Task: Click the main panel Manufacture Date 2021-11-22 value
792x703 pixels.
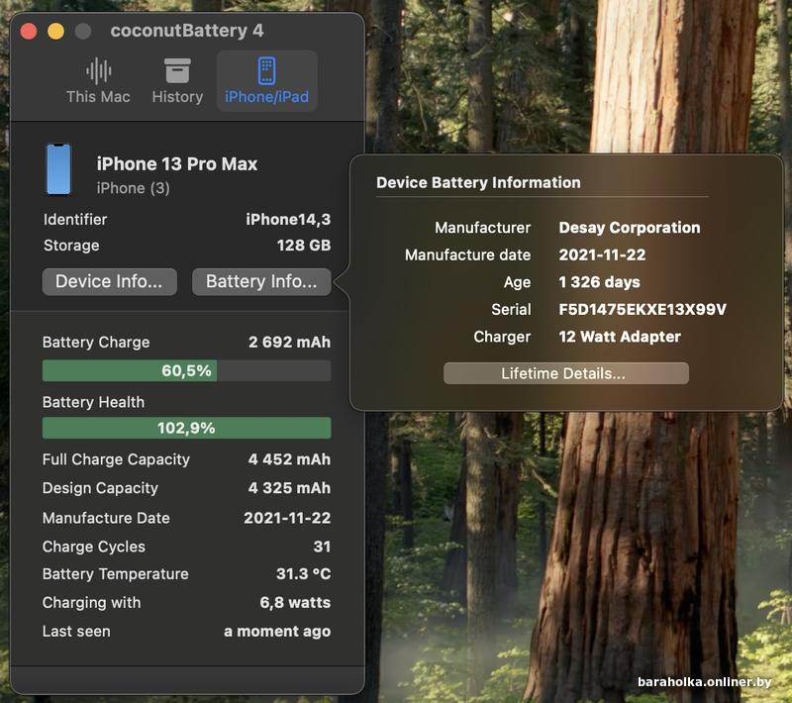Action: point(287,518)
